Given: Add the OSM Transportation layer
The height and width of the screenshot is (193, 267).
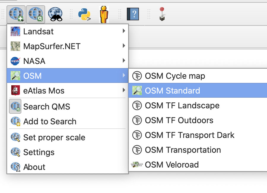Looking at the screenshot, I should [x=198, y=150].
